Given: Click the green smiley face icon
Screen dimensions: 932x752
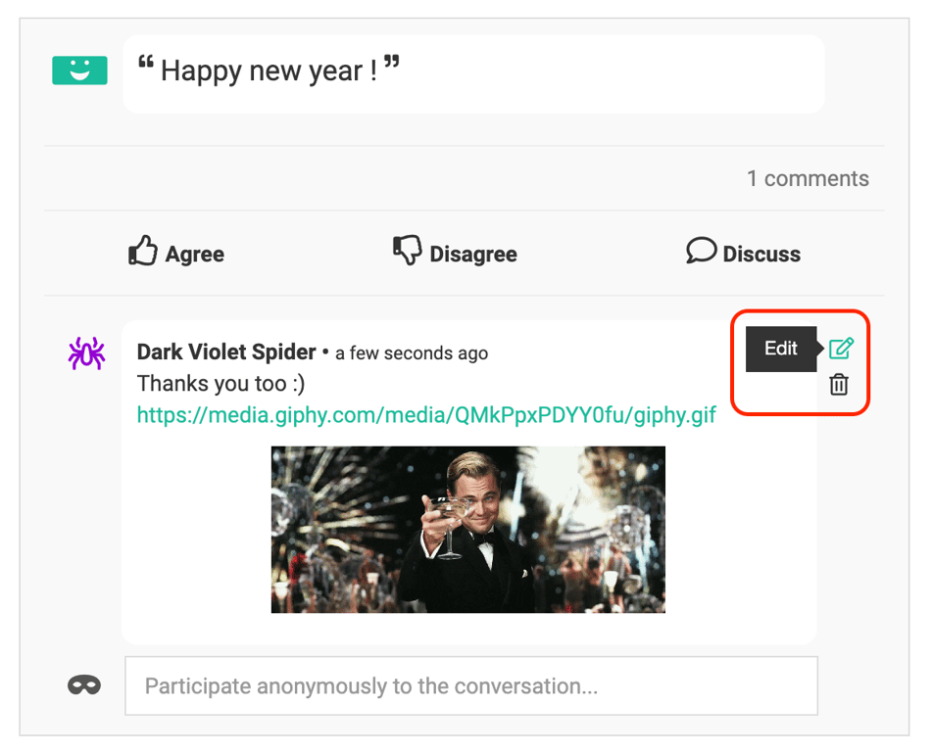Looking at the screenshot, I should (x=79, y=70).
